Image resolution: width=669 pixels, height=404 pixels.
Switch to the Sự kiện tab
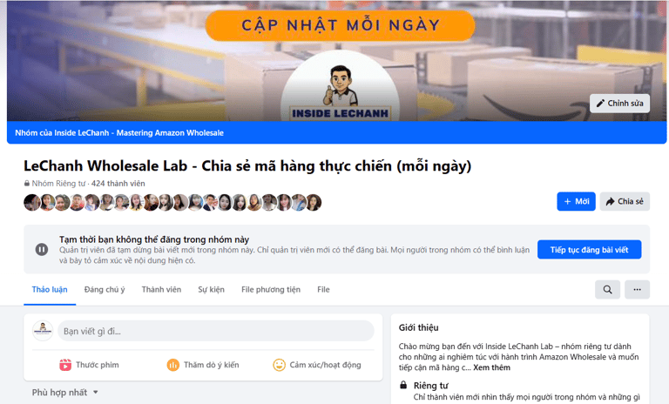click(x=211, y=290)
